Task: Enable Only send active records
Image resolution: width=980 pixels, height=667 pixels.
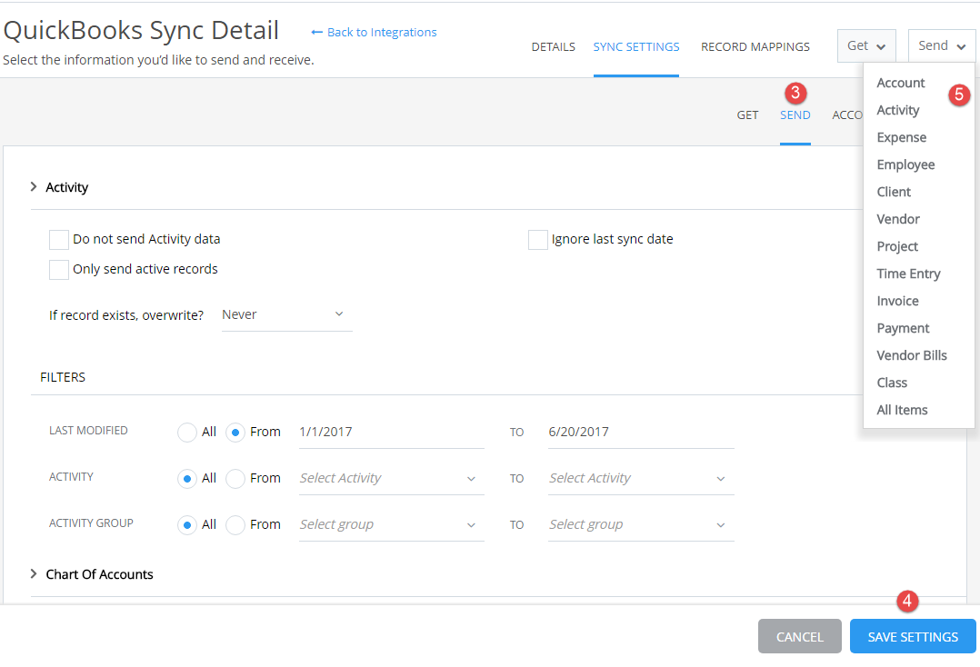Action: click(58, 269)
